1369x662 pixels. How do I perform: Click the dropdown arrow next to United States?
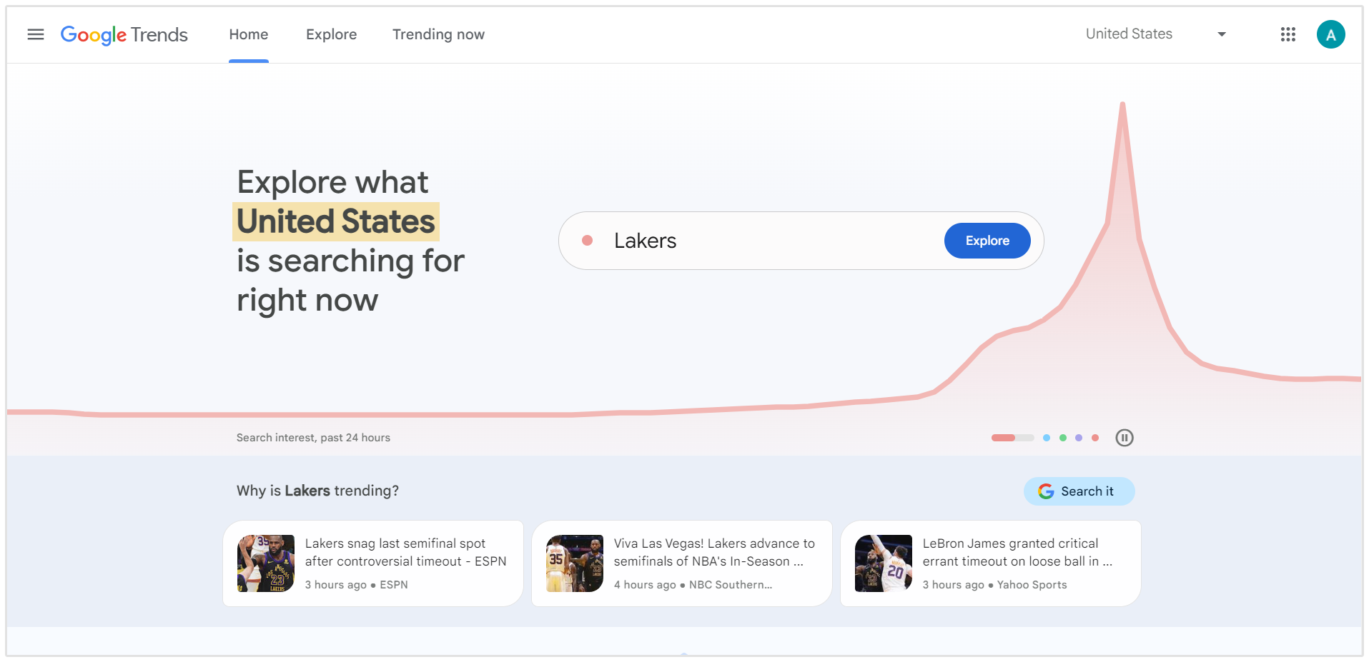(x=1222, y=34)
